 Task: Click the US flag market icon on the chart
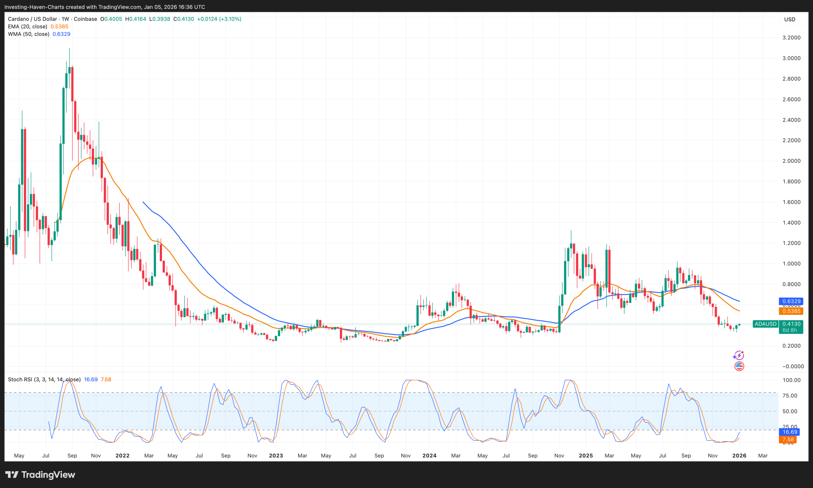pyautogui.click(x=739, y=366)
